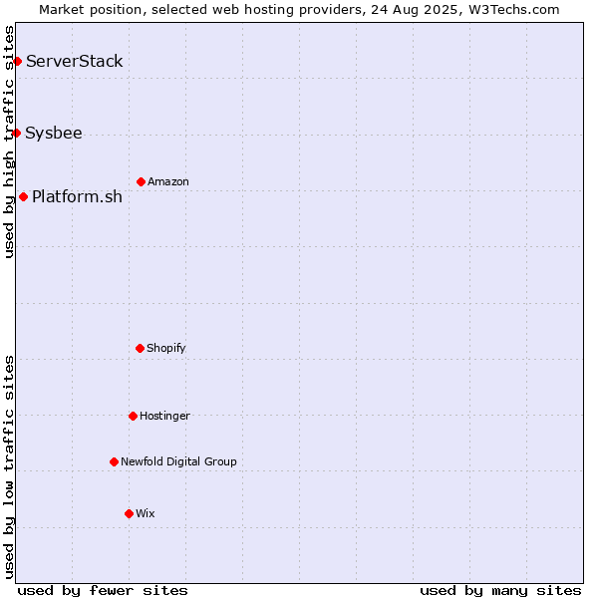Click the red Sysbee data point
The width and height of the screenshot is (598, 598).
tap(16, 134)
